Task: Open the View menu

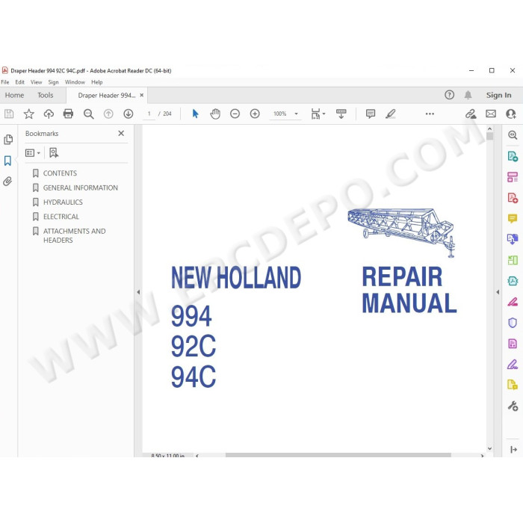Action: 36,82
